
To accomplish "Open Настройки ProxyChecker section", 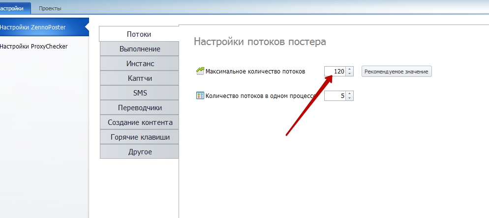I will 33,47.
